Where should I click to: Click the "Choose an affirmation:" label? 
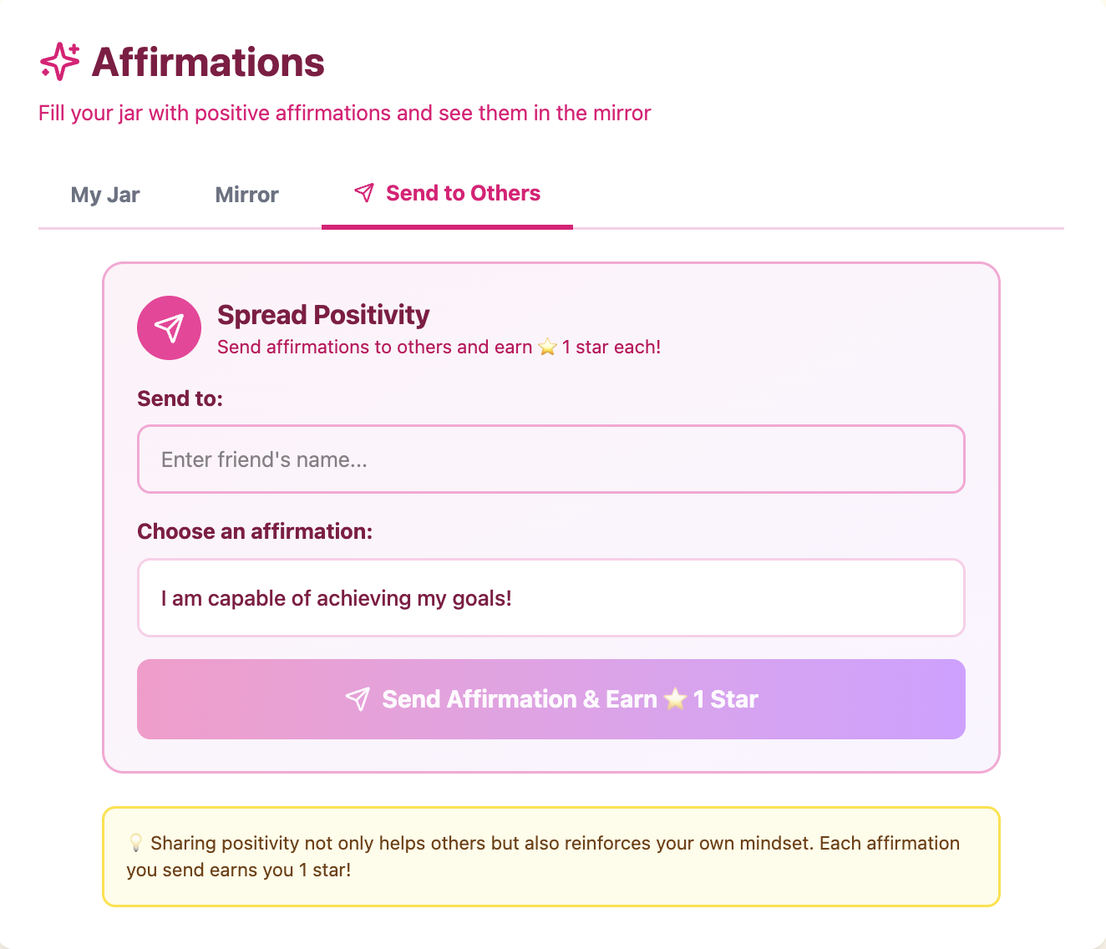tap(255, 531)
